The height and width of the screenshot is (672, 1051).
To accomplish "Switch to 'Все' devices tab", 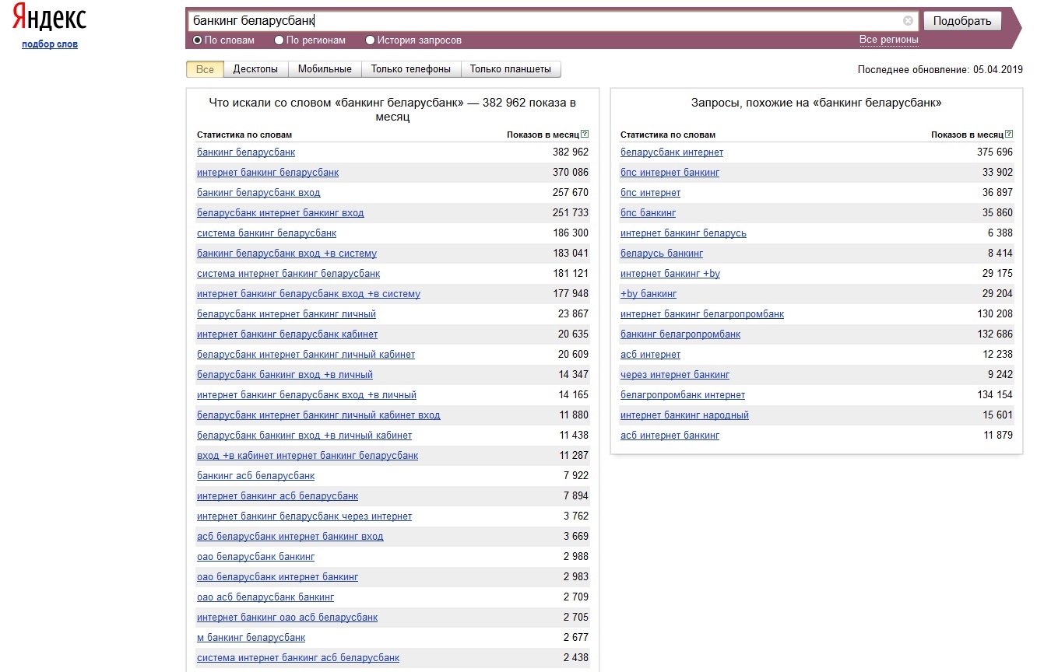I will point(205,69).
